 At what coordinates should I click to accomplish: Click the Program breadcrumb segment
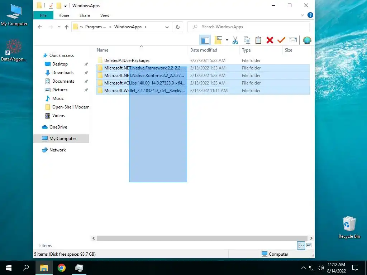pyautogui.click(x=95, y=27)
